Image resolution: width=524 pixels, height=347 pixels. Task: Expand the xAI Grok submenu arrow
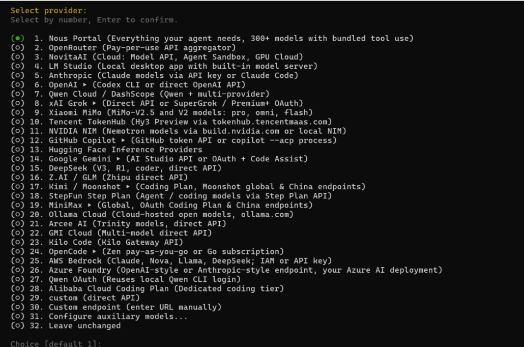(x=95, y=103)
